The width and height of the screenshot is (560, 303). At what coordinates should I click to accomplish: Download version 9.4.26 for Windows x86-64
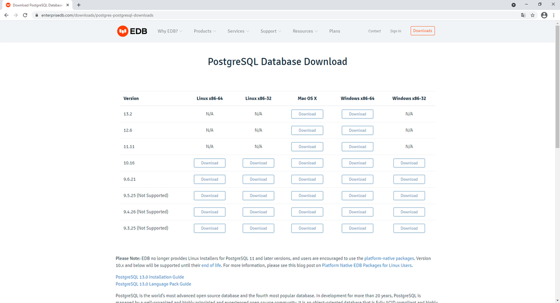pyautogui.click(x=357, y=212)
